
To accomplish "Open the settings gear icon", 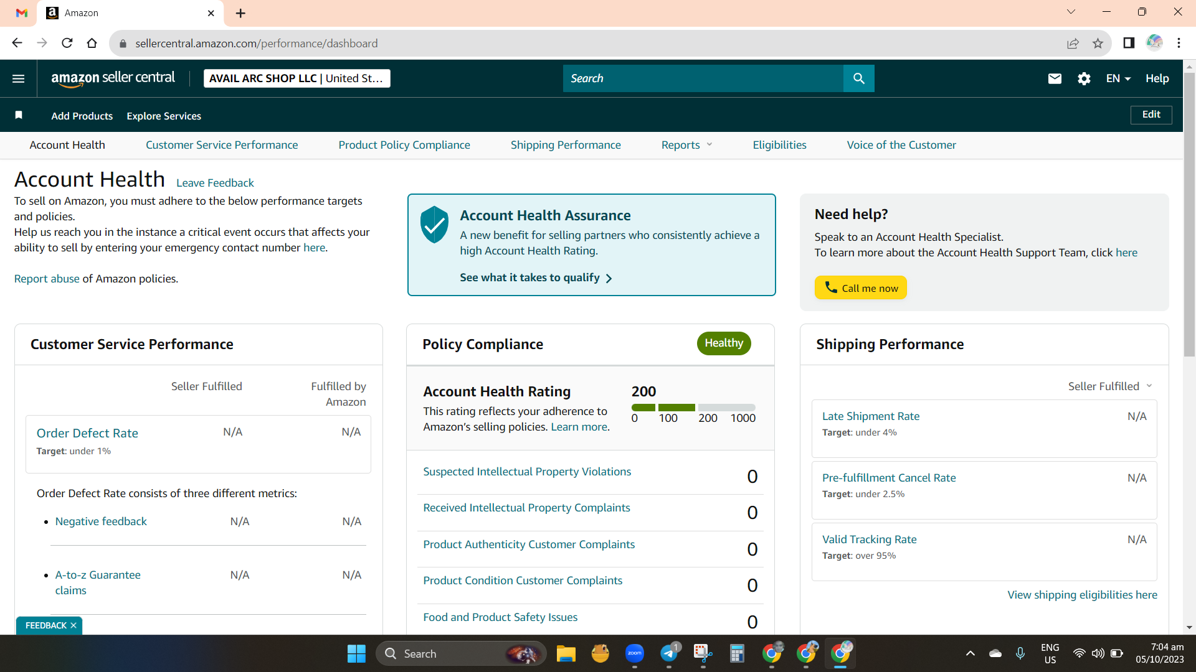I will 1084,78.
